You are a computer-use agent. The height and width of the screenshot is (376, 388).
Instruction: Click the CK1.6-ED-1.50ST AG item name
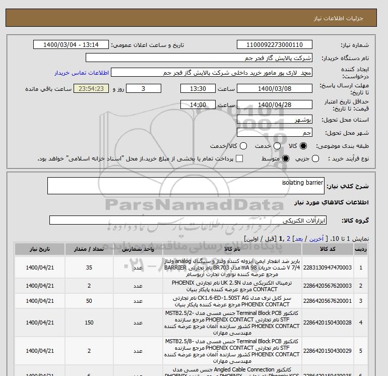232,301
